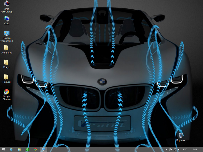Open the green Store icon on taskbar
This screenshot has width=203, height=152.
[x=27, y=149]
